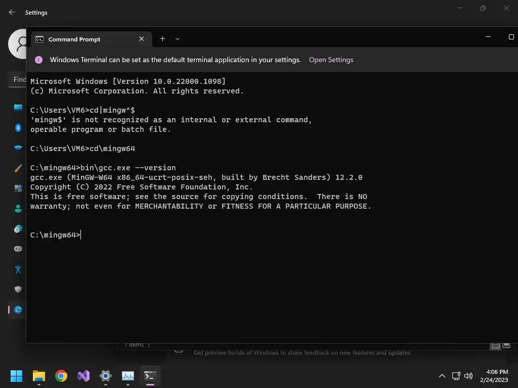The height and width of the screenshot is (388, 518).
Task: Click the 'This is free software' output line
Action: (198, 197)
